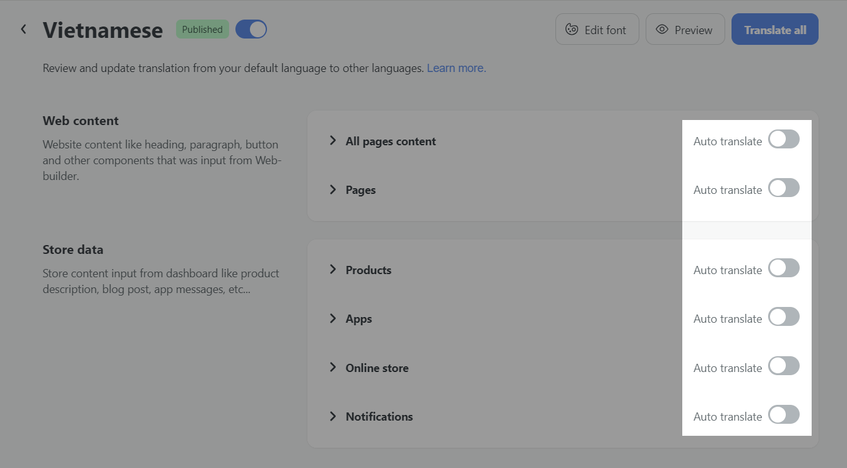Expand the Pages section chevron

coord(333,189)
